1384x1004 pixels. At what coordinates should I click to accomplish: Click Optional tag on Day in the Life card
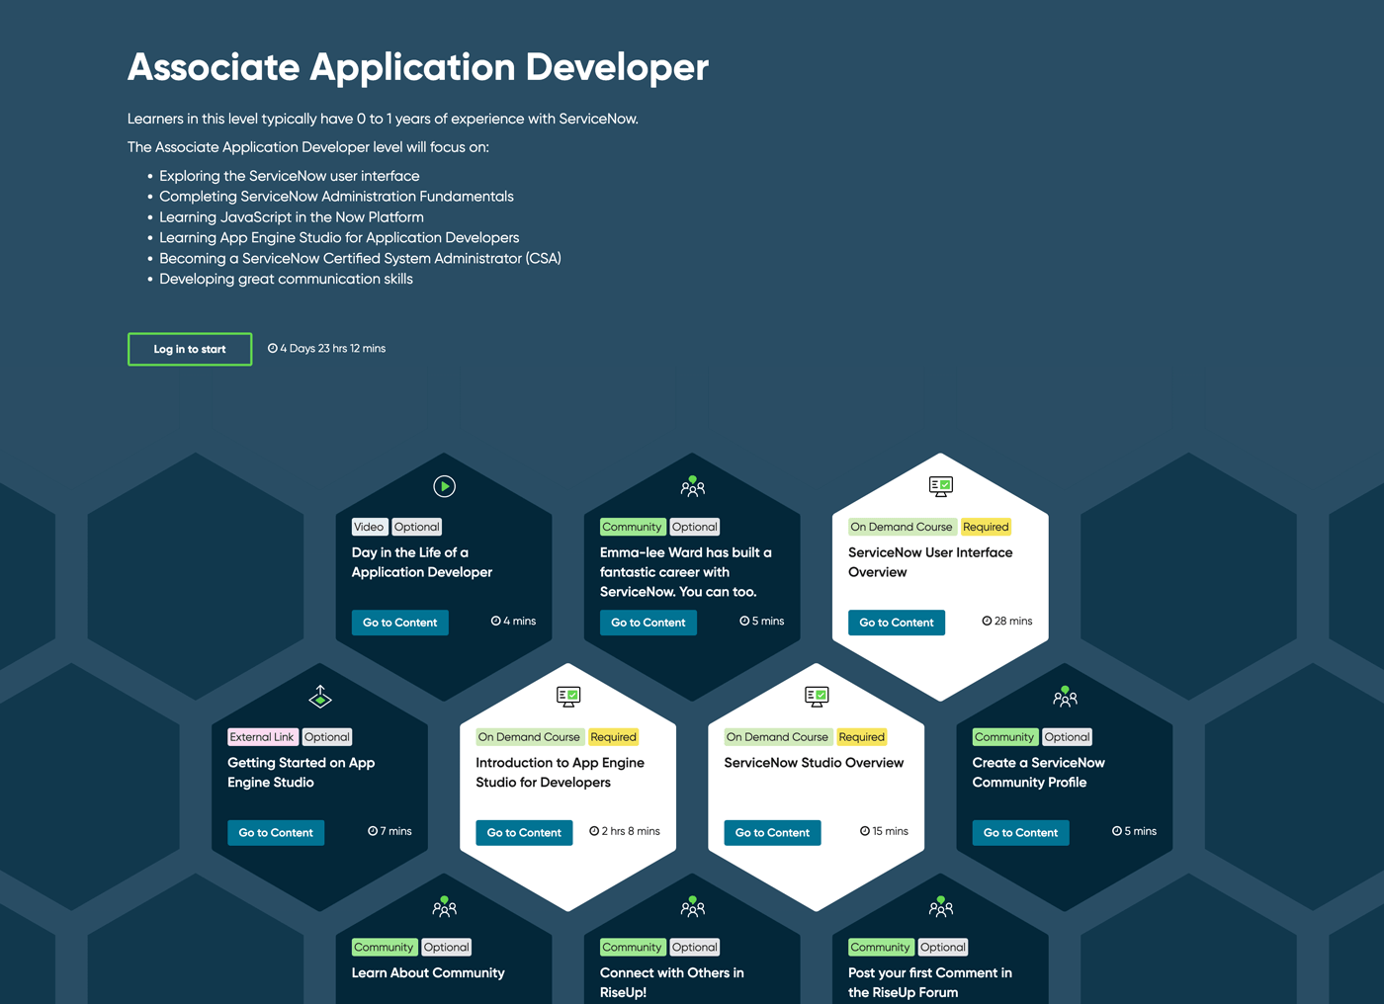[417, 527]
